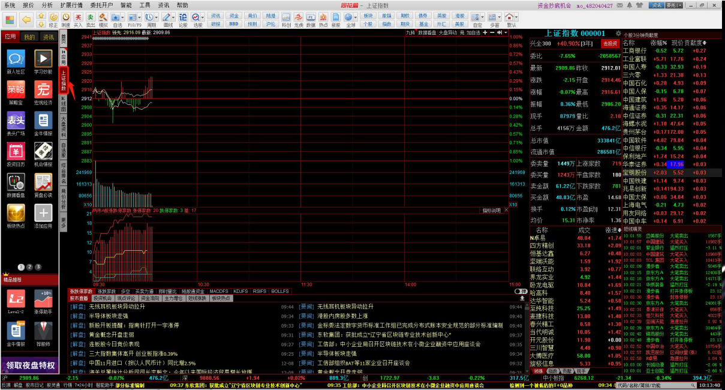This screenshot has height=390, width=725.
Task: Open the 系统 menu
Action: [10, 5]
